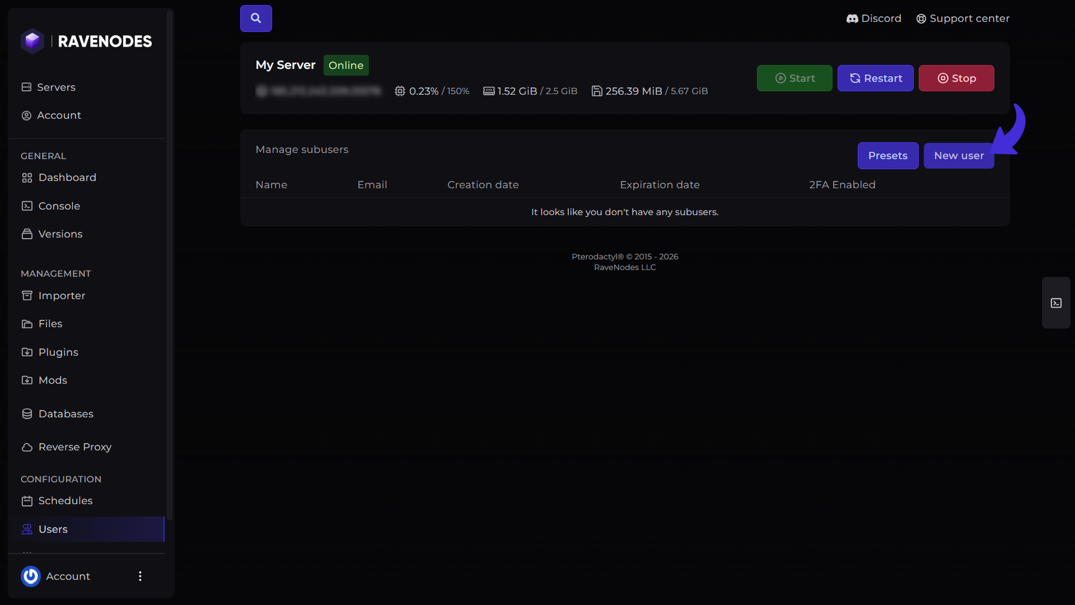Create a New user
This screenshot has width=1075, height=605.
pyautogui.click(x=959, y=156)
